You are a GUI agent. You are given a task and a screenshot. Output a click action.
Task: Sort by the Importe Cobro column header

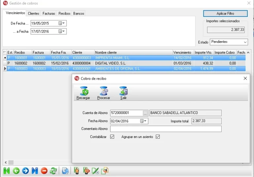pyautogui.click(x=225, y=53)
